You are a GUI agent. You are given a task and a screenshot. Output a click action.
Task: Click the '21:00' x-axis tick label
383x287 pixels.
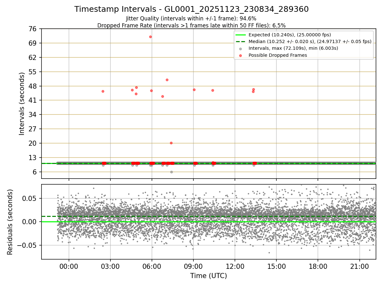click(360, 267)
